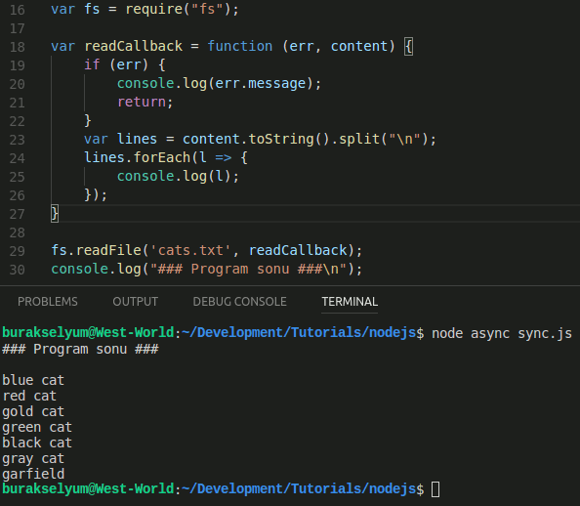
Task: Click line number 27 in gutter
Action: (x=17, y=214)
